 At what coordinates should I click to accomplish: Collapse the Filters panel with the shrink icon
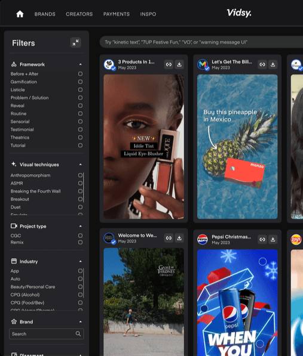tap(75, 42)
